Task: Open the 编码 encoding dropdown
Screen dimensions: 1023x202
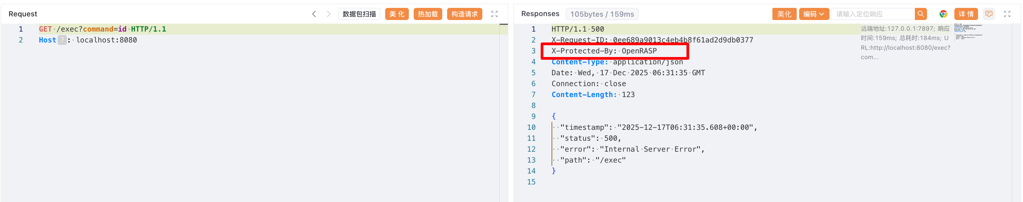Action: [x=813, y=14]
